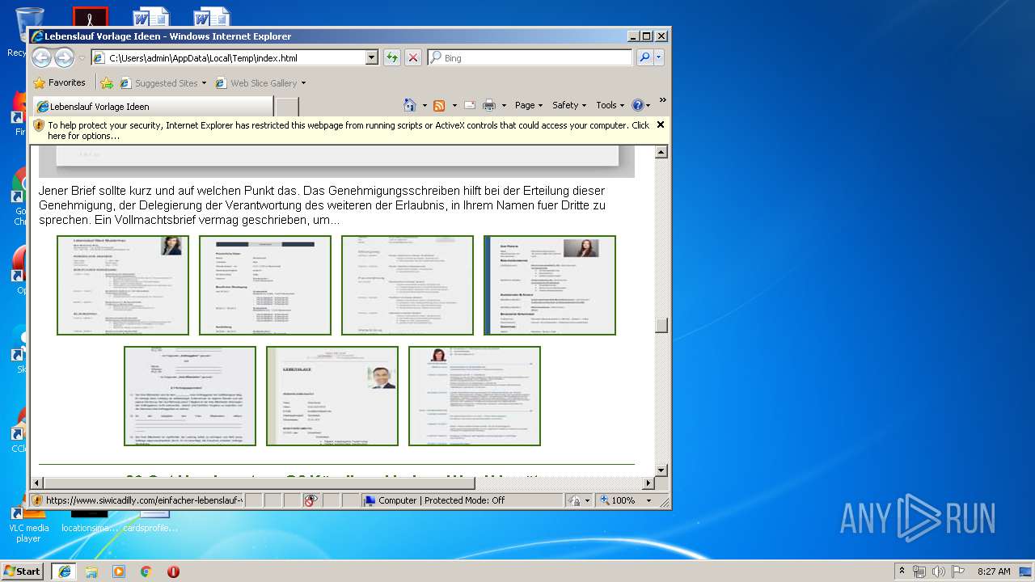This screenshot has width=1035, height=582.
Task: Open the third resume thumbnail in top row
Action: [x=408, y=285]
